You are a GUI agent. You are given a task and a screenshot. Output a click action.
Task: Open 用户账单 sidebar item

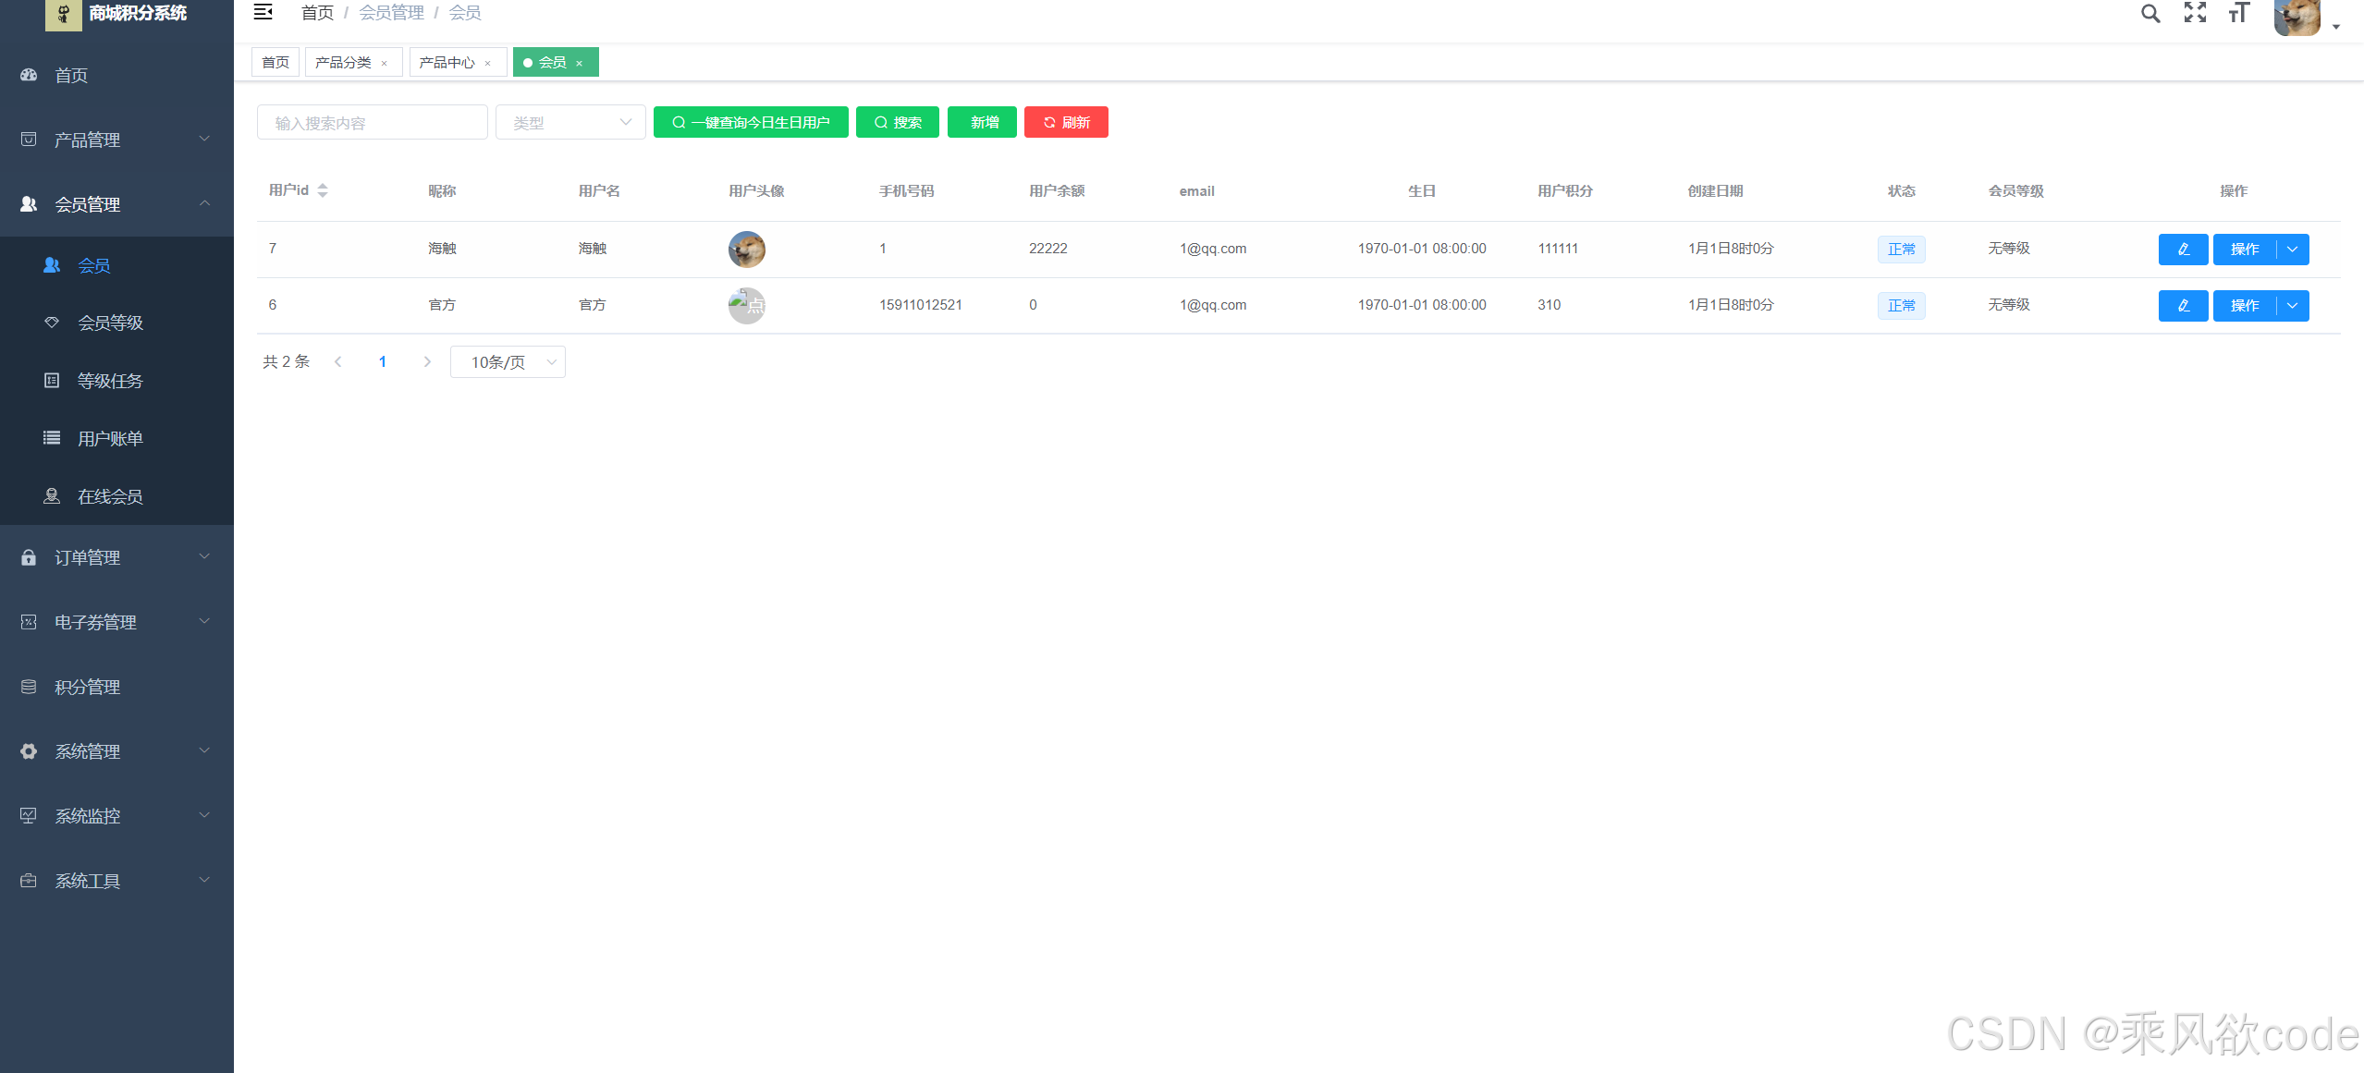[109, 439]
